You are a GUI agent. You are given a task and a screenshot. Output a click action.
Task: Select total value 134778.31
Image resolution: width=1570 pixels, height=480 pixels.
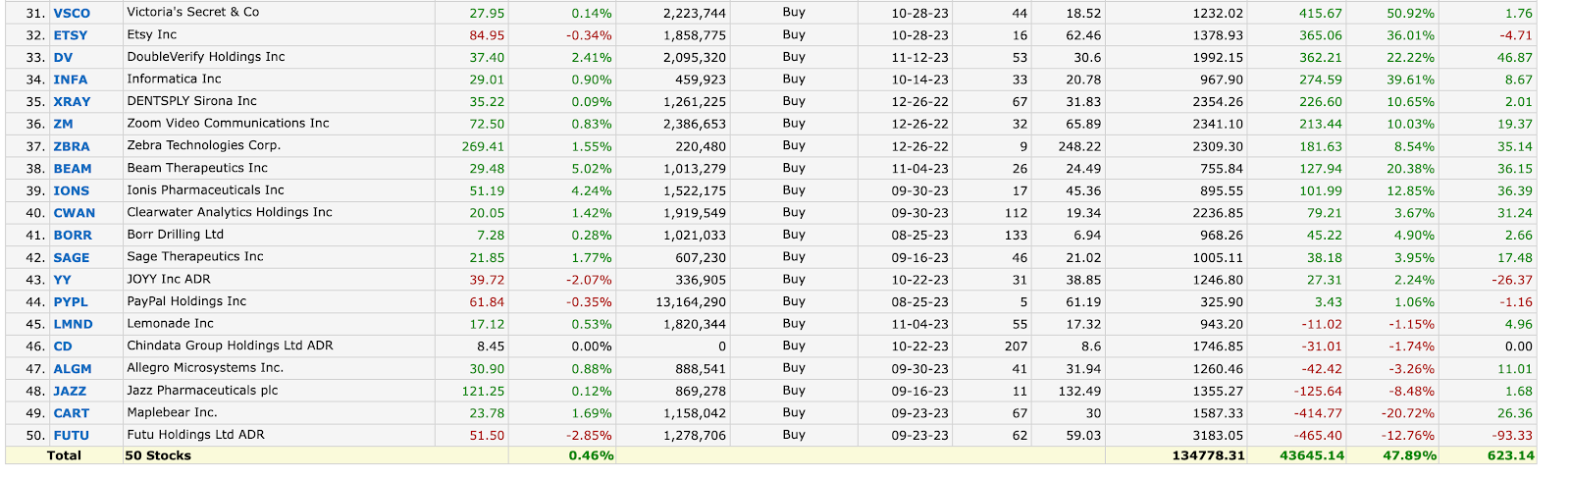click(1208, 455)
